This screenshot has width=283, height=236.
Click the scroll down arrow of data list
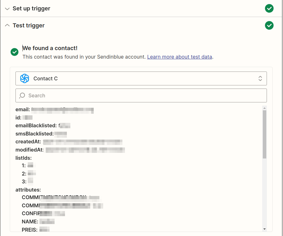[264, 229]
